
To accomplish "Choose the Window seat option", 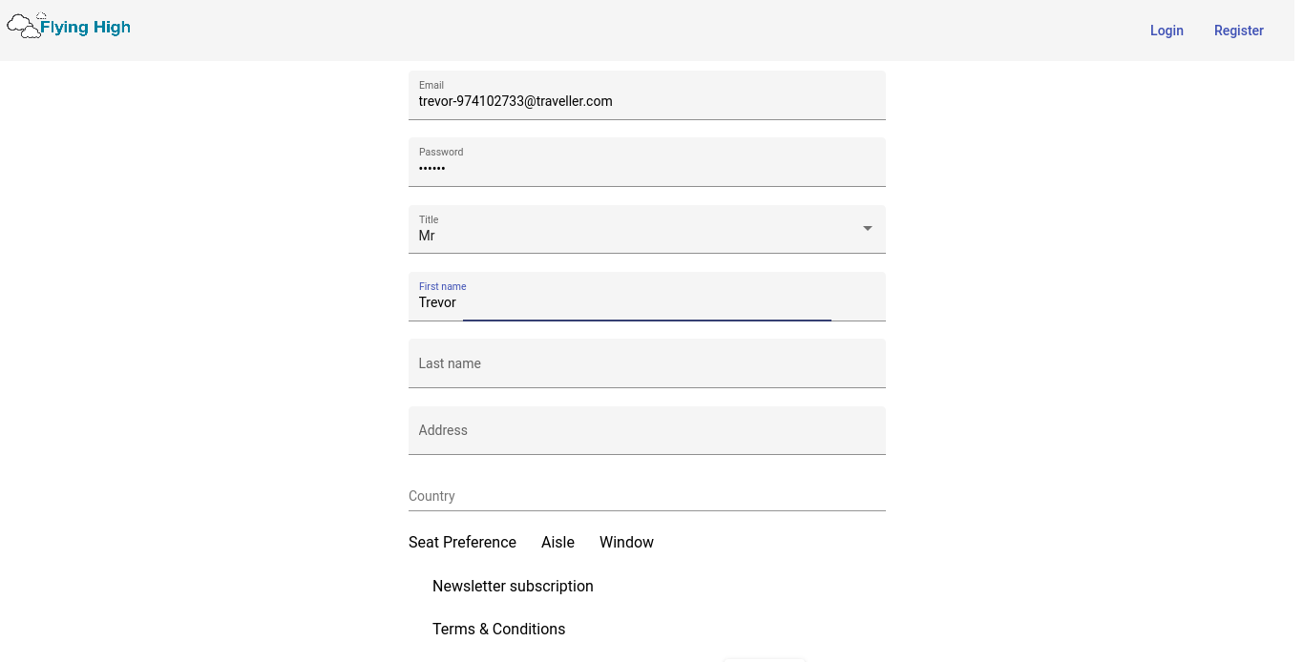I will point(626,542).
